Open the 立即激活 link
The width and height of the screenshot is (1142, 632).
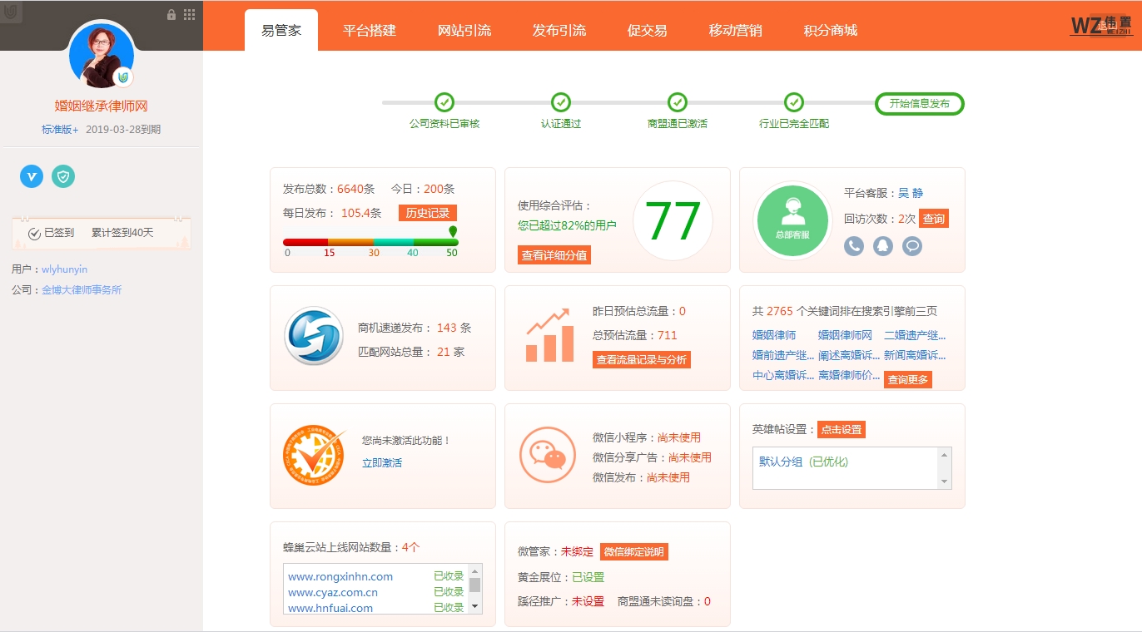tap(382, 462)
